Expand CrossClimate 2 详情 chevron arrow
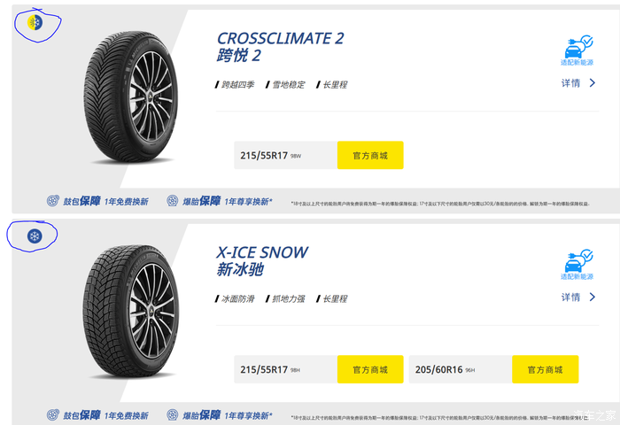This screenshot has width=620, height=425. click(593, 83)
